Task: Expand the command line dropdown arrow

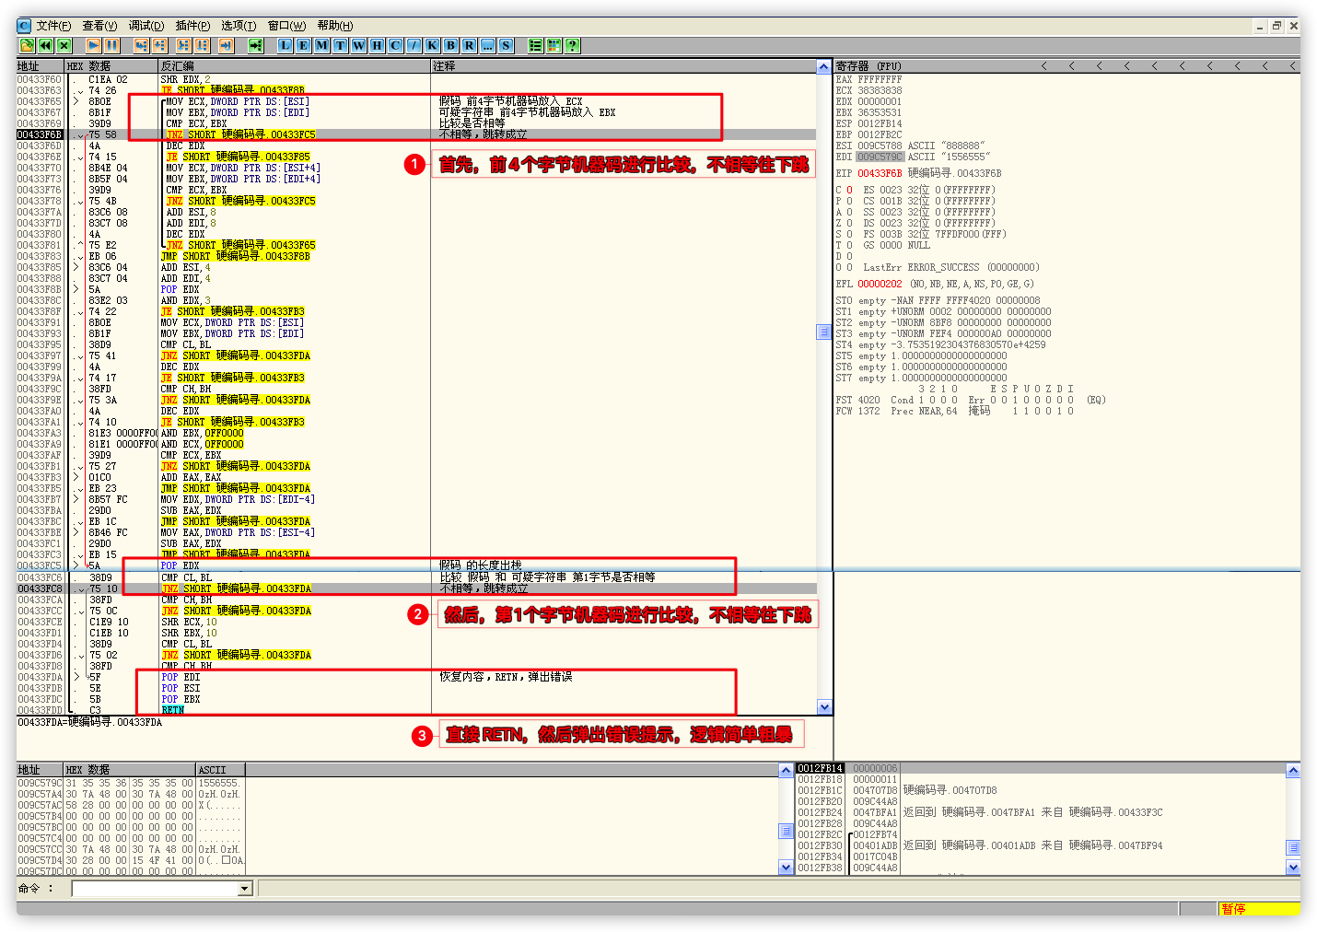Action: pos(245,889)
